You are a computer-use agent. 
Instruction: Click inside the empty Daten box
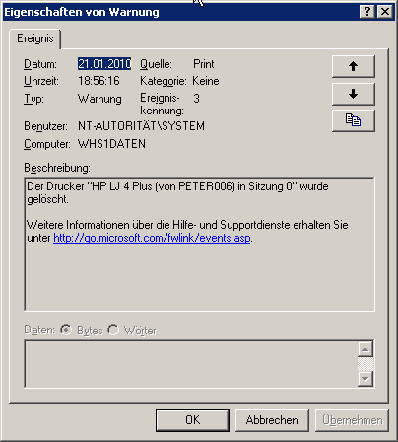point(191,364)
